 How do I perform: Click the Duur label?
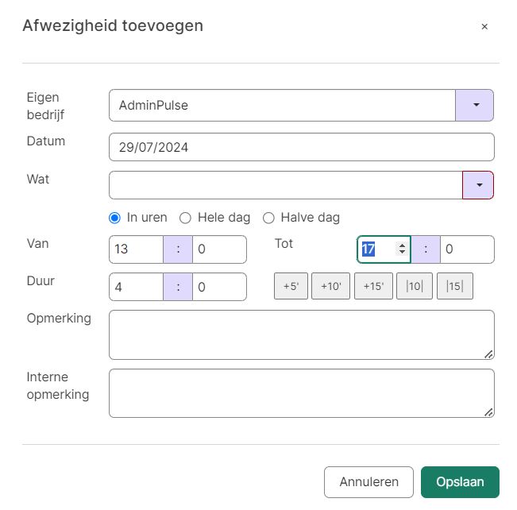click(x=41, y=281)
